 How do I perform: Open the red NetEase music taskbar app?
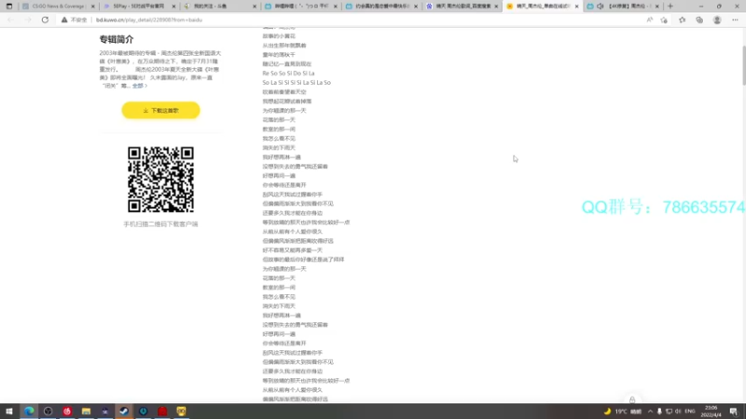pos(67,412)
